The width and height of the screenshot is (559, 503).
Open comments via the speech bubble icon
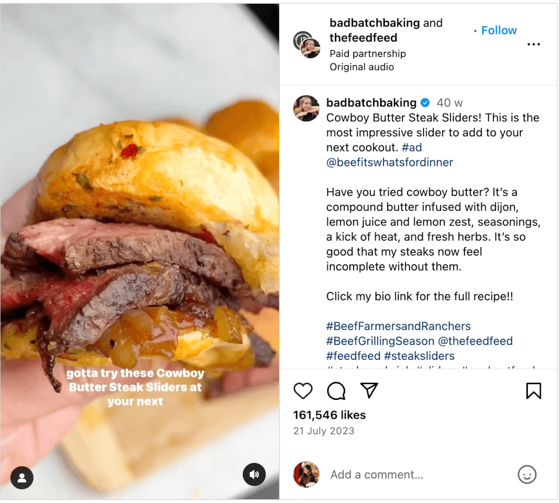(x=336, y=391)
